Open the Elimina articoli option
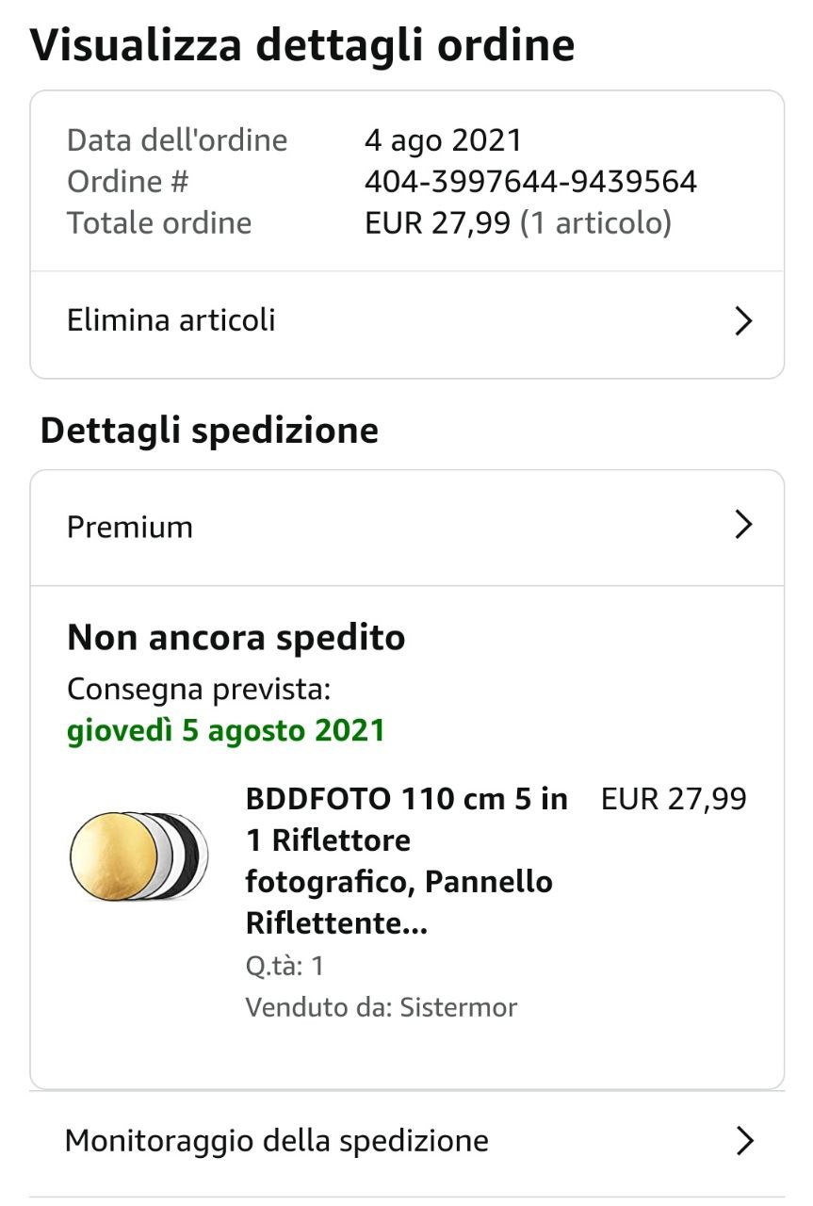813x1206 pixels. (171, 320)
